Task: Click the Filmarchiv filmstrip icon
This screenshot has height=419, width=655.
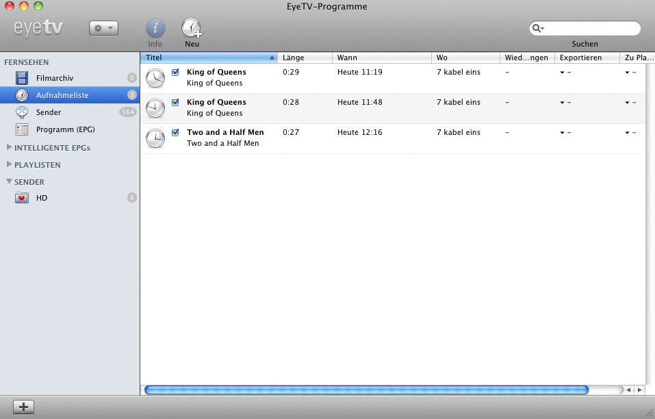Action: click(22, 78)
